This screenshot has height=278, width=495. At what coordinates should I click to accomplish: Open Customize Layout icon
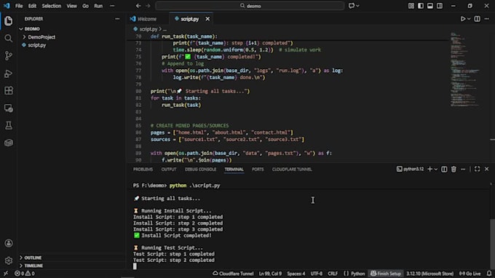[x=411, y=6]
